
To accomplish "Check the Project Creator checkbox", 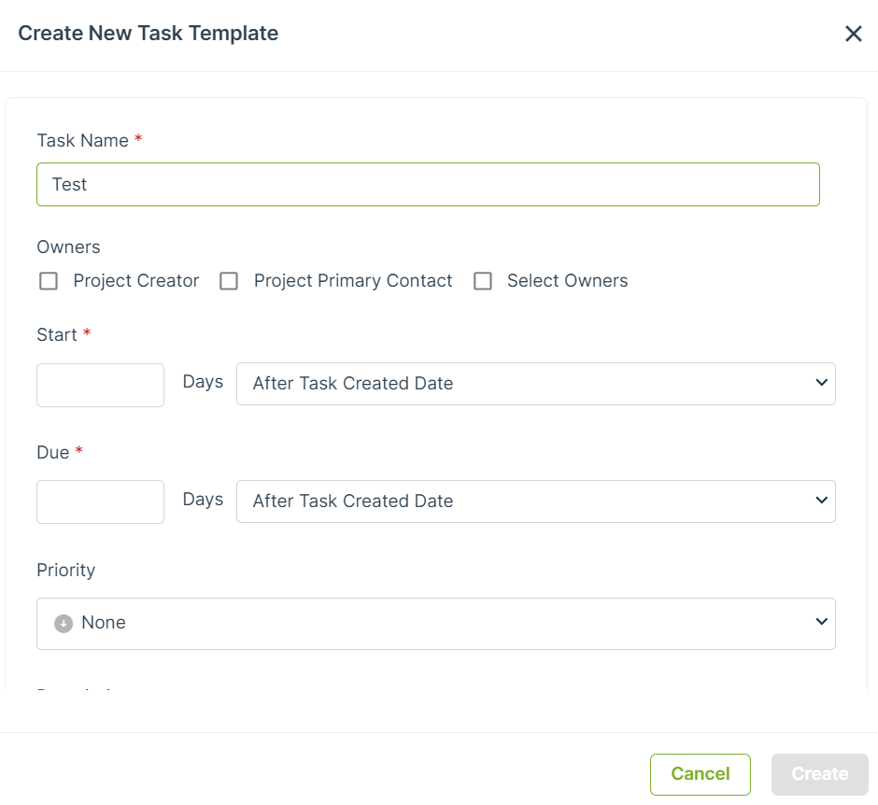I will coord(49,281).
